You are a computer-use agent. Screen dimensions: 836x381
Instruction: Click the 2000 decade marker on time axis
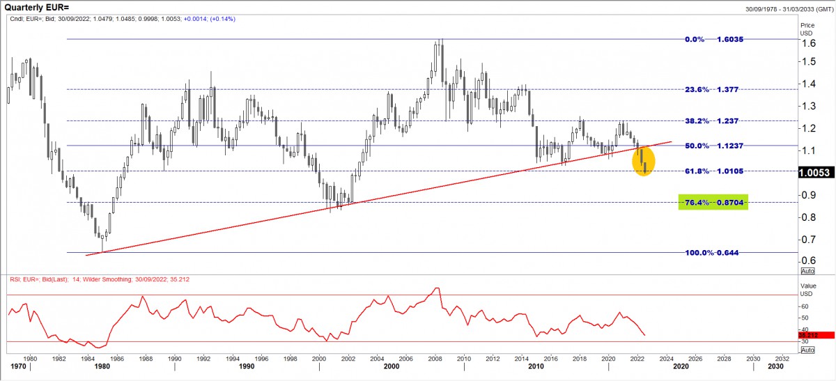point(393,366)
